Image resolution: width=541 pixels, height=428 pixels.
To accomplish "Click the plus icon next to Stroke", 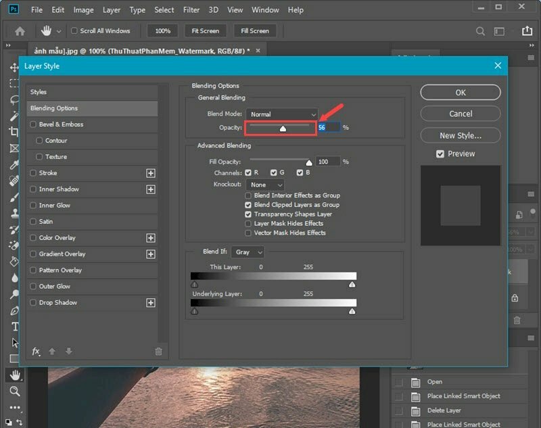I will point(151,173).
